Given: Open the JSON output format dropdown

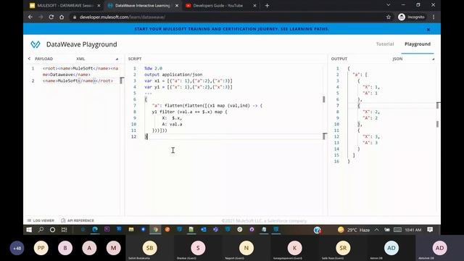Looking at the screenshot, I should [413, 59].
